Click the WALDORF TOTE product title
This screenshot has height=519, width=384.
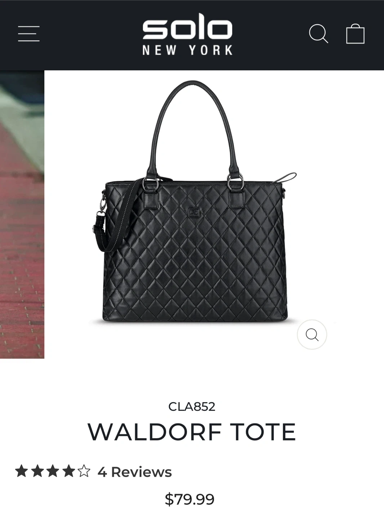pyautogui.click(x=192, y=432)
